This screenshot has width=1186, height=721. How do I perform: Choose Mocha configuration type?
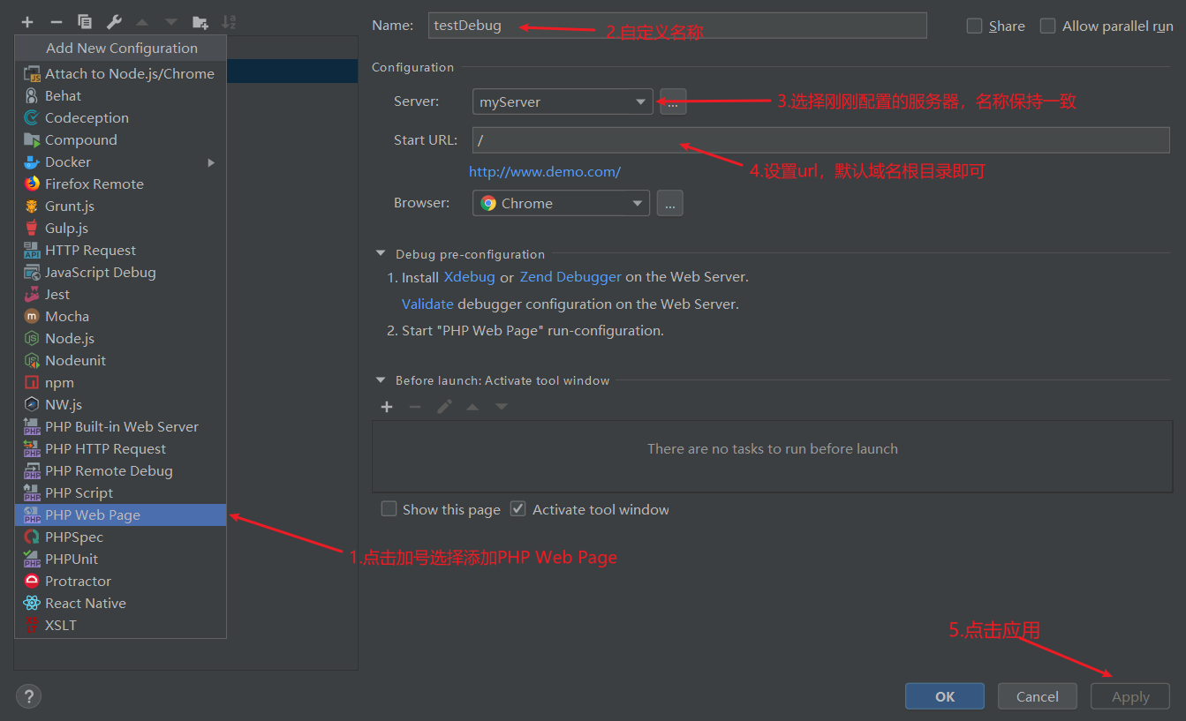120,316
